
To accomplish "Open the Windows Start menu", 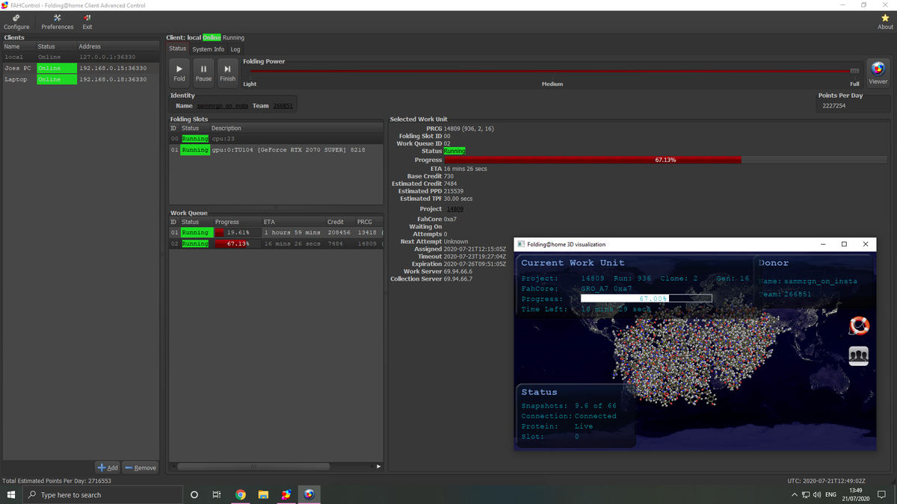I will point(11,494).
